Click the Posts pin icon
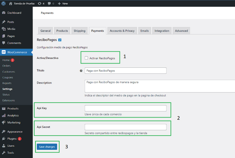Screen dimensions: 235x158 pos(4,22)
